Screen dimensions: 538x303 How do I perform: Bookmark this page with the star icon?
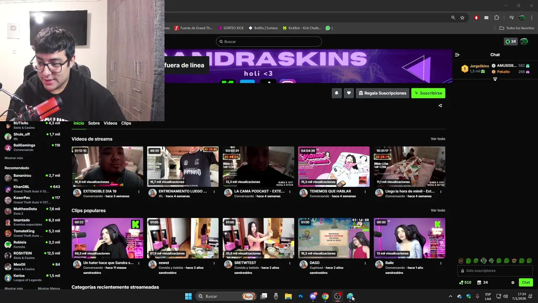(x=462, y=18)
